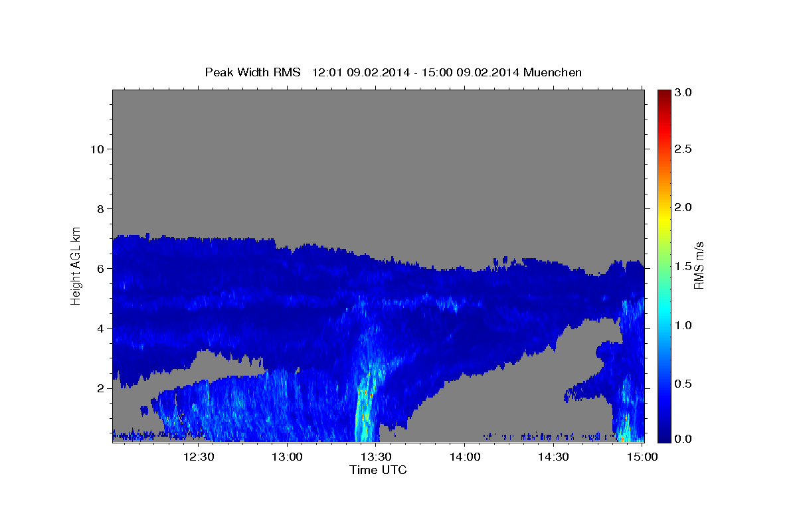Click the 14:30 time tick label
This screenshot has width=797, height=531.
coord(554,457)
